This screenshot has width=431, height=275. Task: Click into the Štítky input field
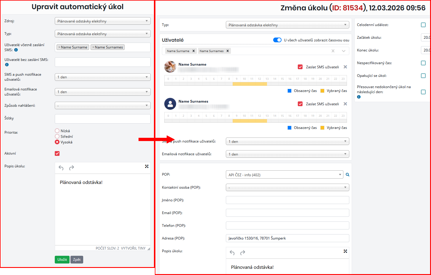point(102,119)
